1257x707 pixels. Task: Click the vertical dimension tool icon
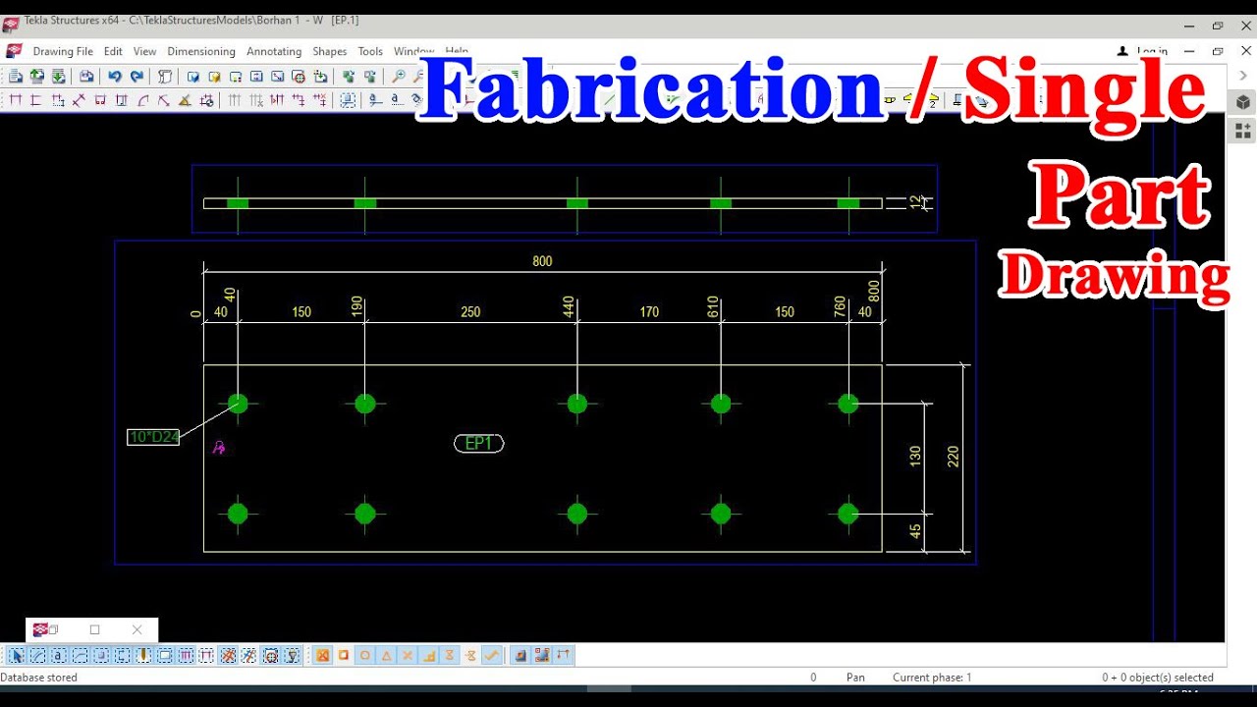click(34, 100)
